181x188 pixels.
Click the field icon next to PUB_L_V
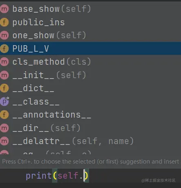pyautogui.click(x=4, y=48)
